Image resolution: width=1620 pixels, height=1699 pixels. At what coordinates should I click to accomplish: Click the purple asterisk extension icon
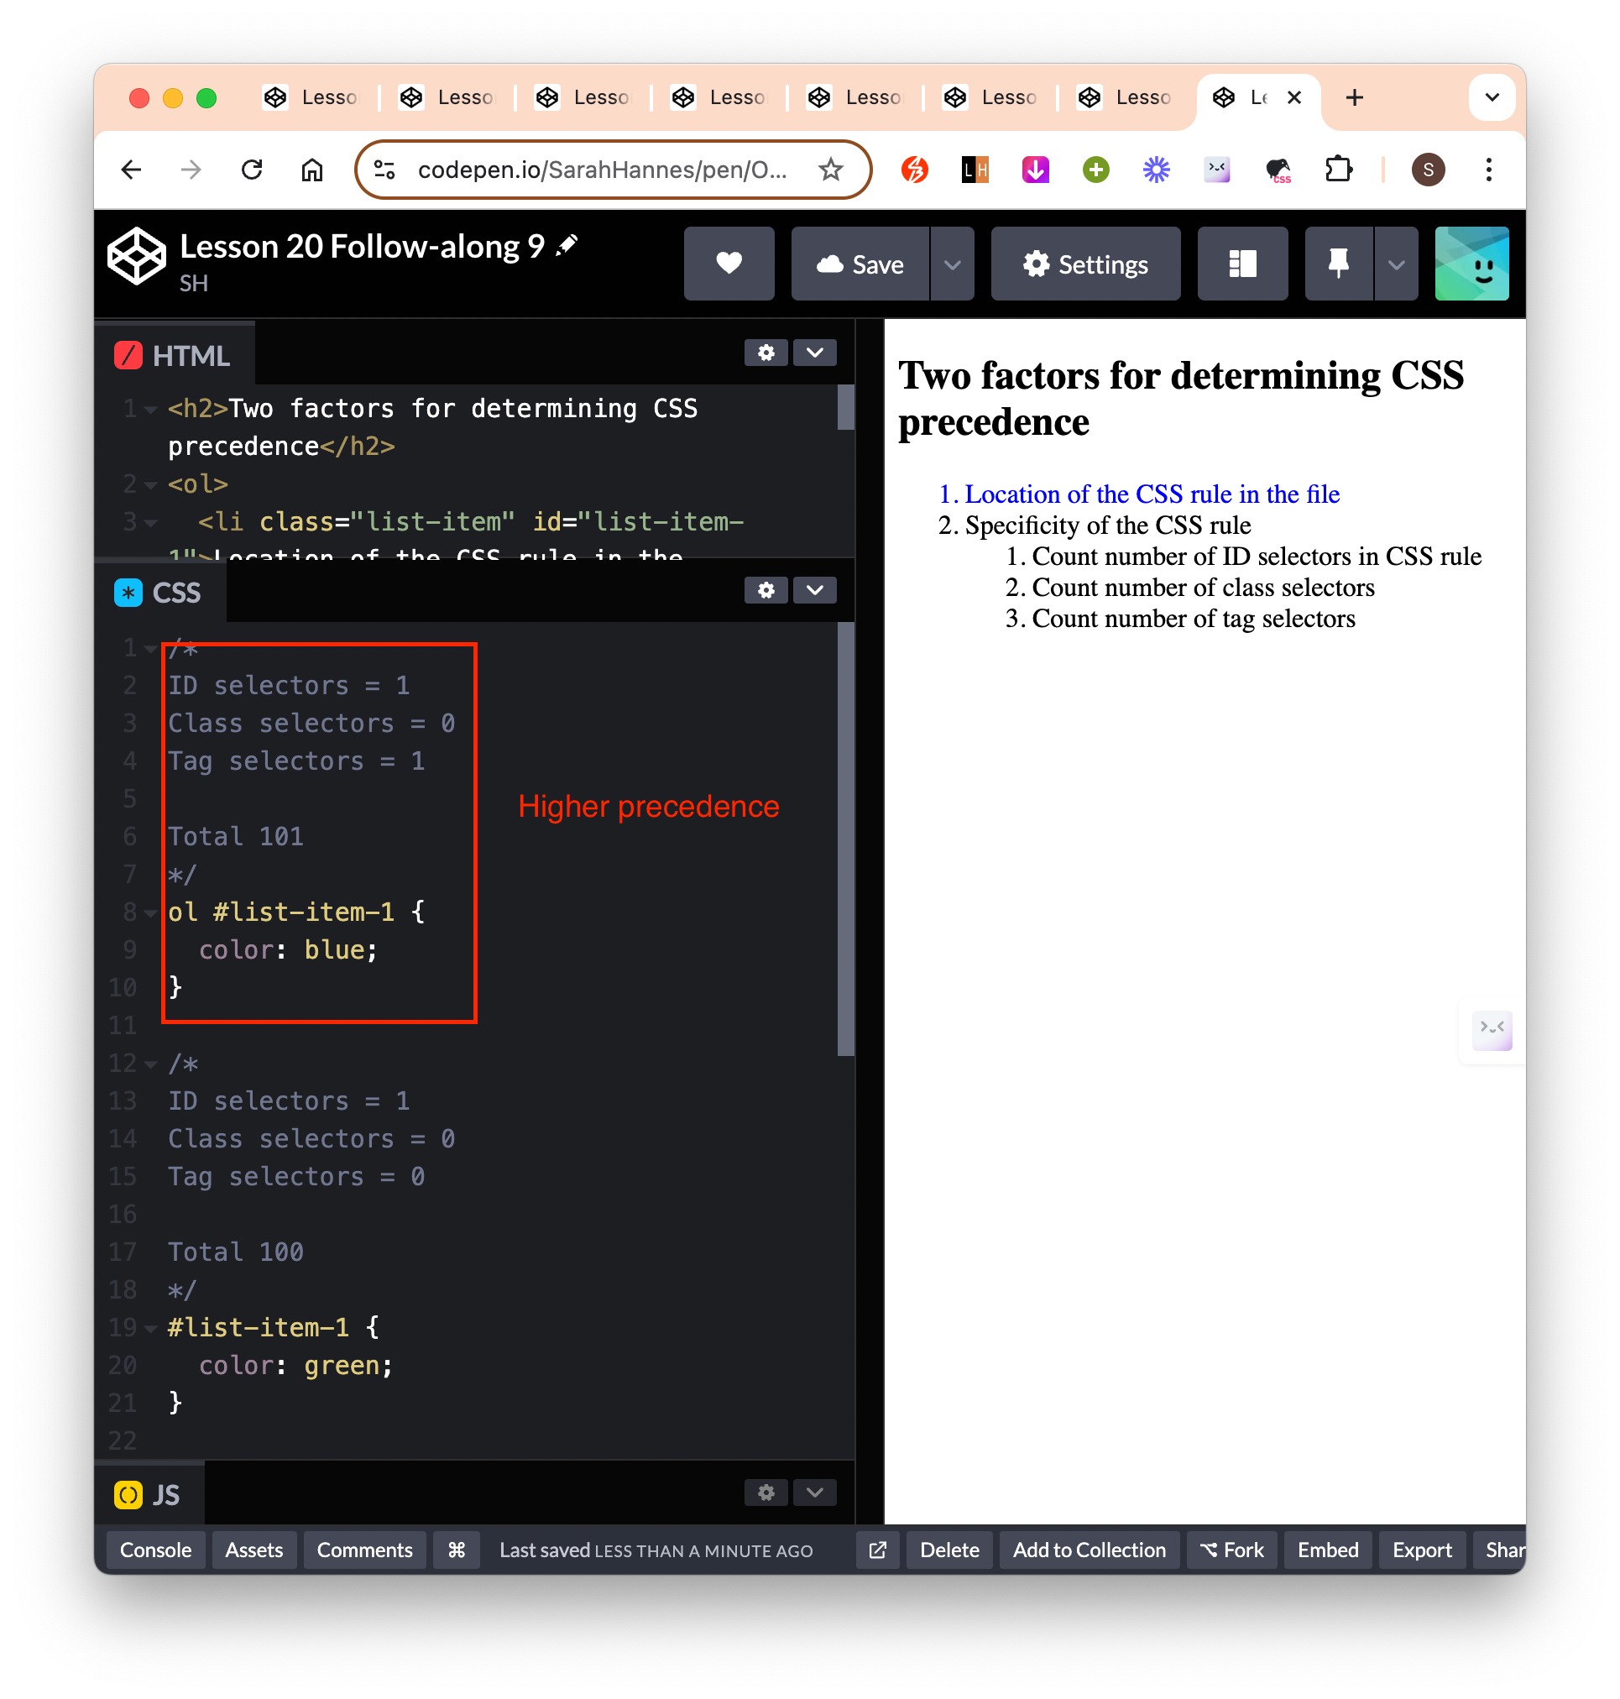1157,170
